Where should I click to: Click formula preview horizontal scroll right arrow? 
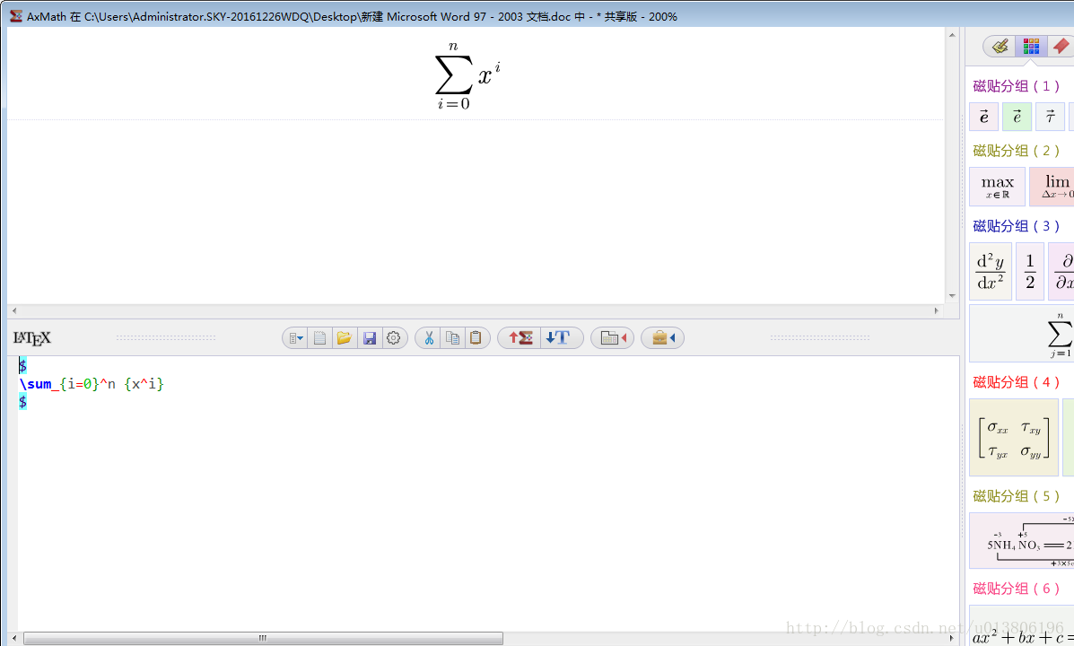[937, 311]
